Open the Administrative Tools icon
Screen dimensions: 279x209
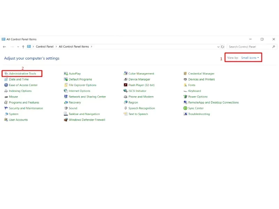(x=6, y=73)
